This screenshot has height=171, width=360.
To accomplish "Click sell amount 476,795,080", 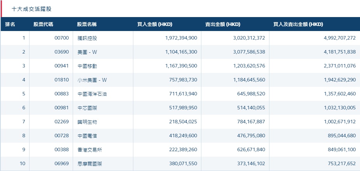I will point(251,136).
